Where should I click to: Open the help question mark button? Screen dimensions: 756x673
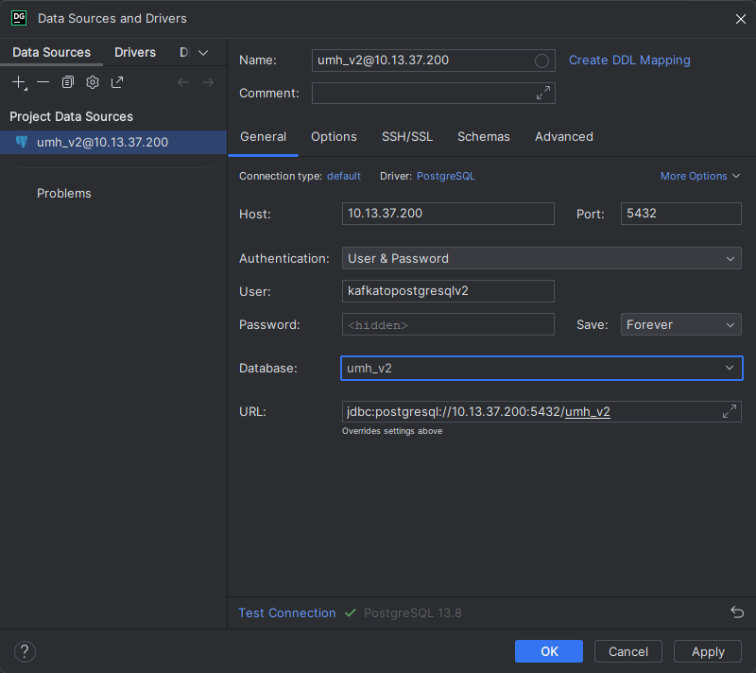pyautogui.click(x=26, y=651)
